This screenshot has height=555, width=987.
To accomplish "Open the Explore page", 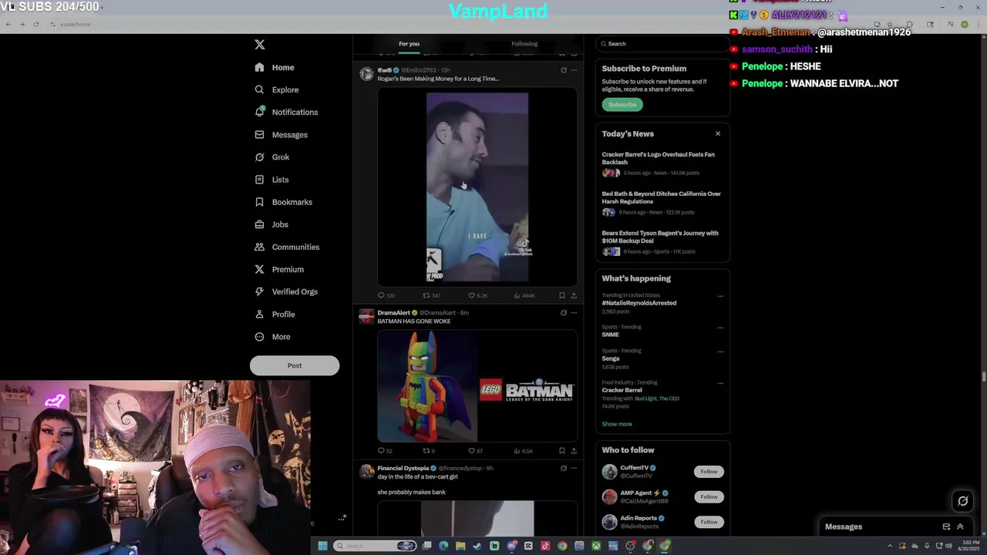I will click(x=277, y=89).
